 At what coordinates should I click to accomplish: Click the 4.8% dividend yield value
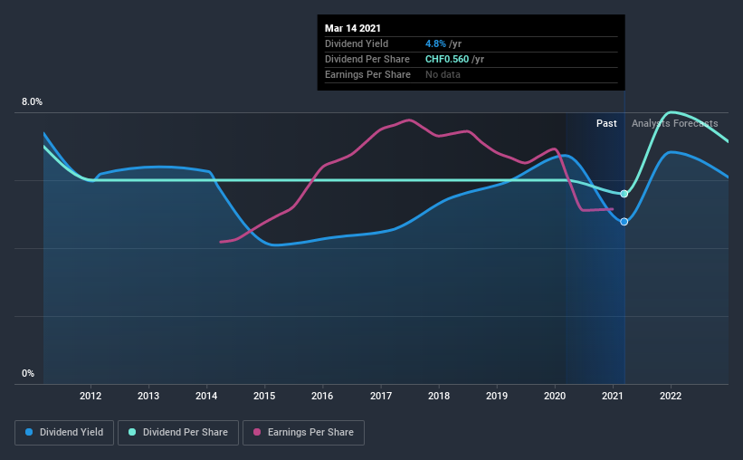click(x=435, y=43)
